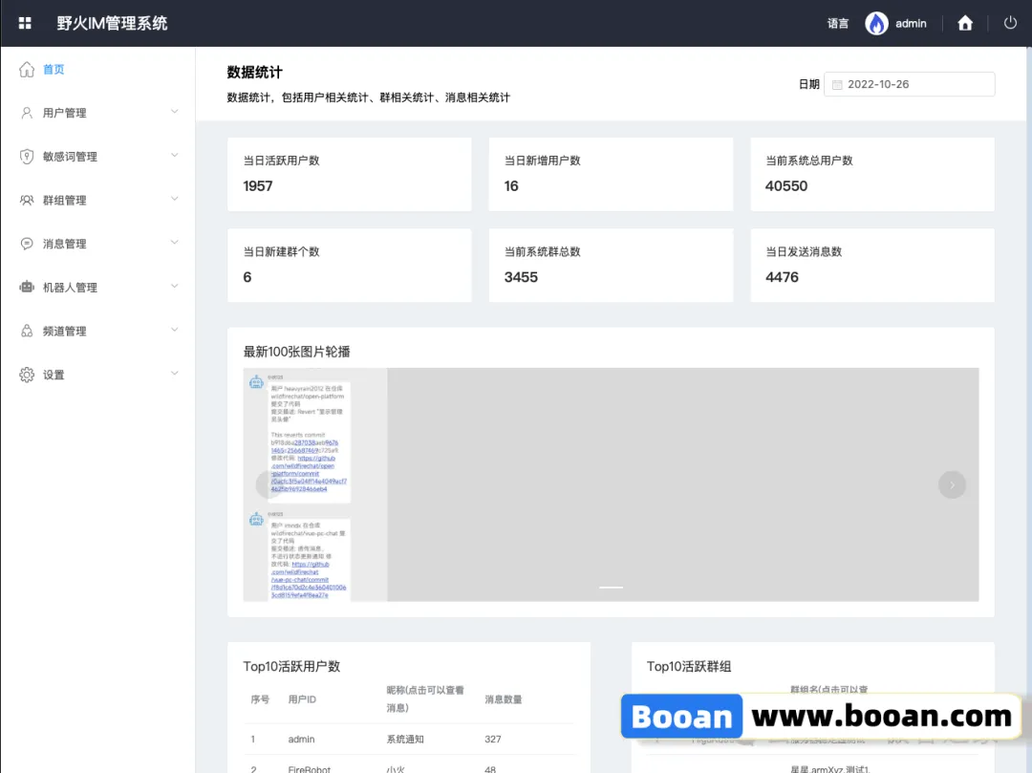1032x773 pixels.
Task: Open the 设置 gear icon
Action: pos(26,374)
